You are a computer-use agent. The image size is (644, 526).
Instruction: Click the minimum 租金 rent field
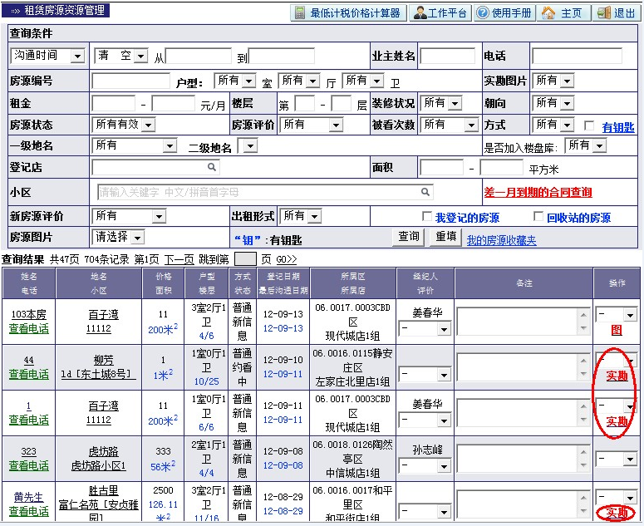(114, 104)
